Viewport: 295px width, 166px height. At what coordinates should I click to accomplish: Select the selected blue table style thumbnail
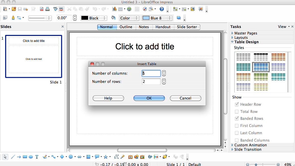261,67
